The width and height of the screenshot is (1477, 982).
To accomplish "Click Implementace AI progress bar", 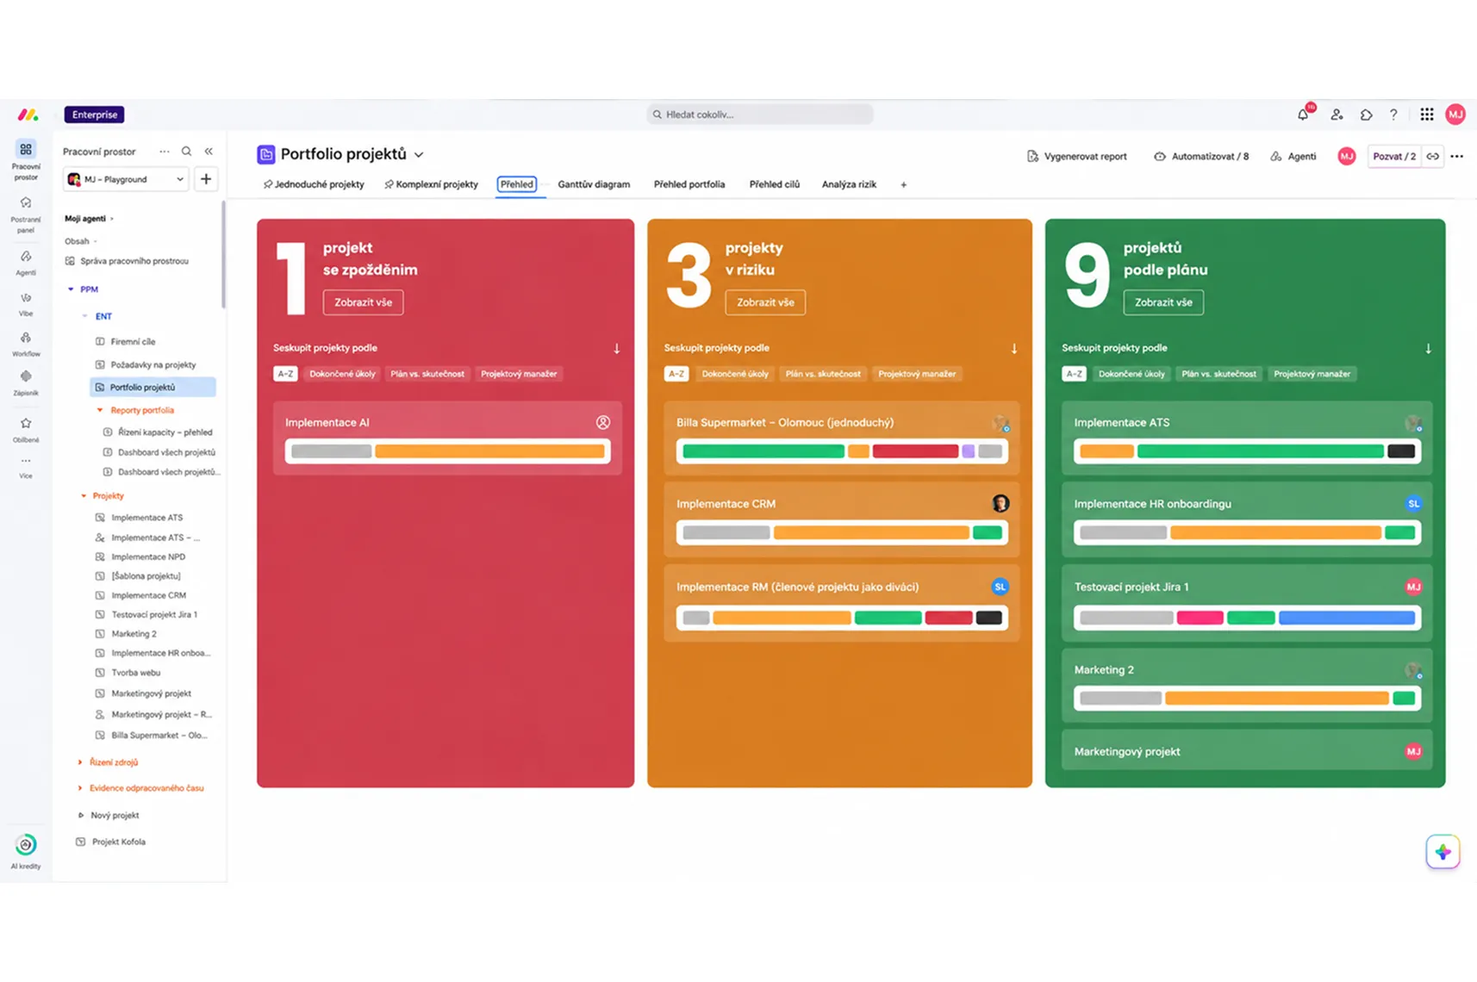I will [x=447, y=451].
